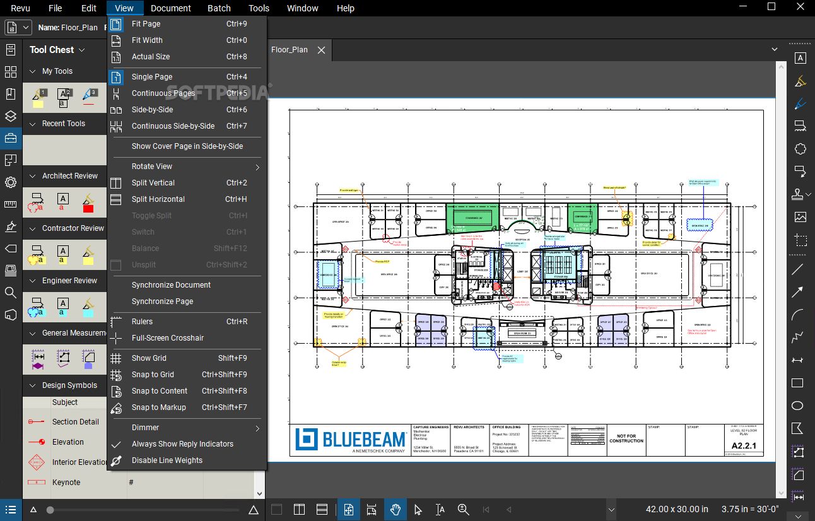Open the Spaces panel icon
Viewport: 815px width, 521px height.
10,160
